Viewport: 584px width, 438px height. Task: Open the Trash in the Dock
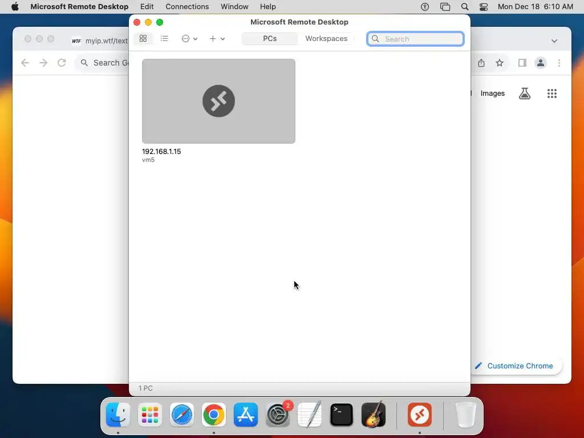pos(465,415)
